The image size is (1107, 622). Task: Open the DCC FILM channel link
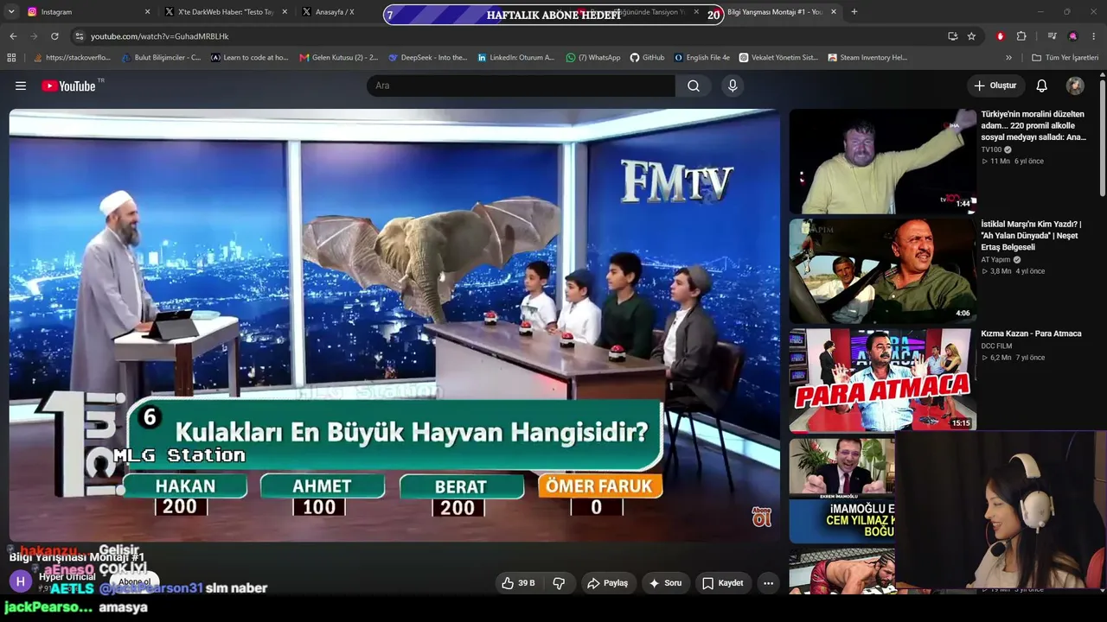tap(996, 346)
